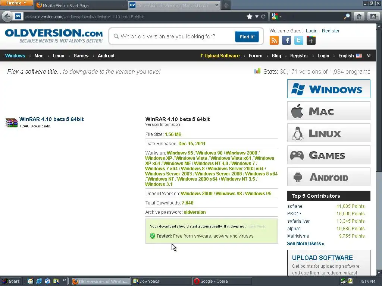Expand the language chevron next to English
The image size is (382, 286).
pos(369,55)
